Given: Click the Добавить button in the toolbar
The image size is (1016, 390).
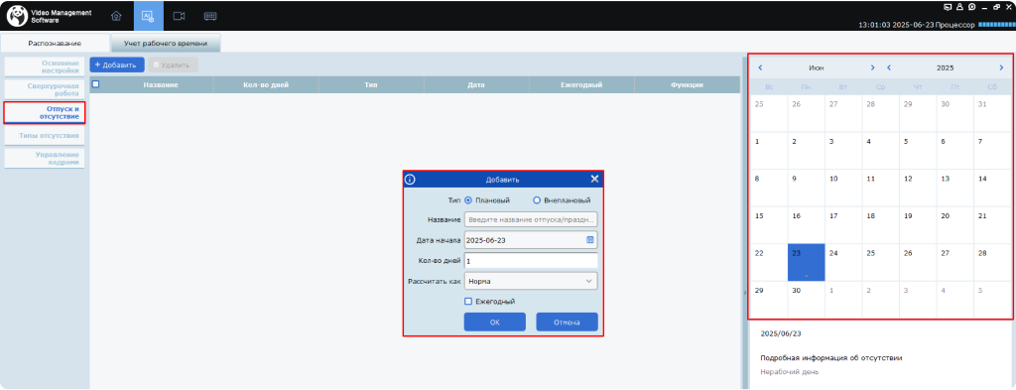Looking at the screenshot, I should click(117, 65).
